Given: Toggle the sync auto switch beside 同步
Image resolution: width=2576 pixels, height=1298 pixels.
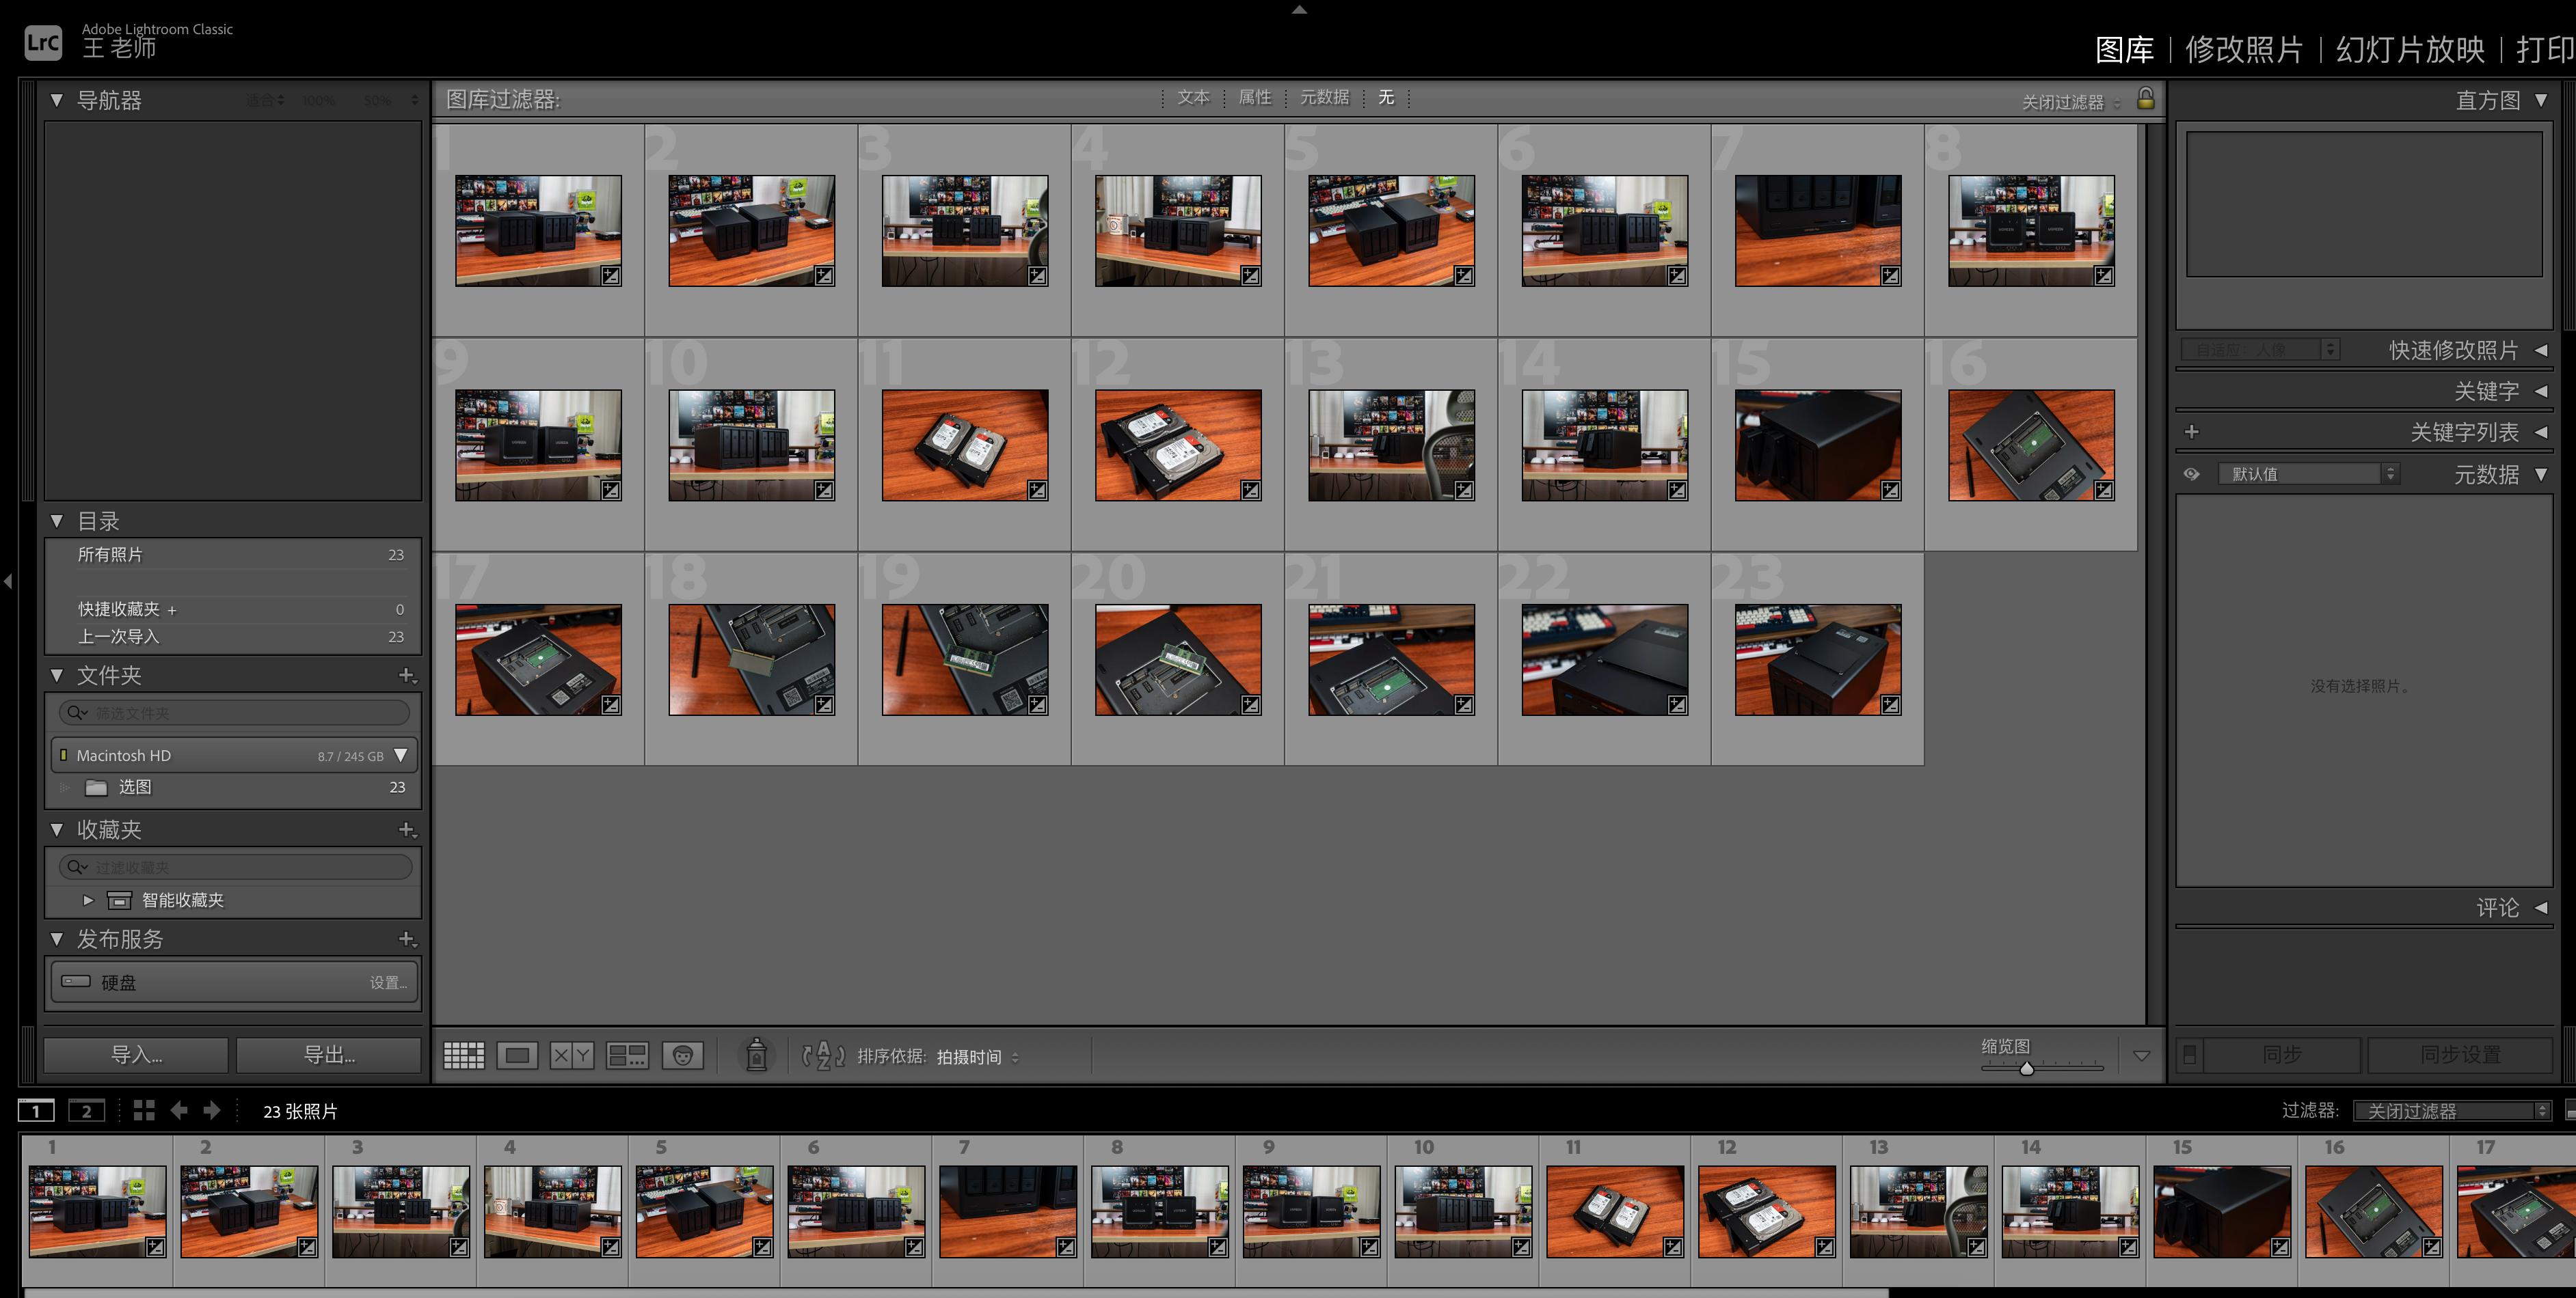Looking at the screenshot, I should click(x=2189, y=1054).
